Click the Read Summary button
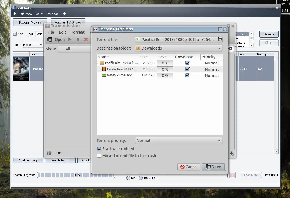Image resolution: width=290 pixels, height=198 pixels. [x=28, y=160]
